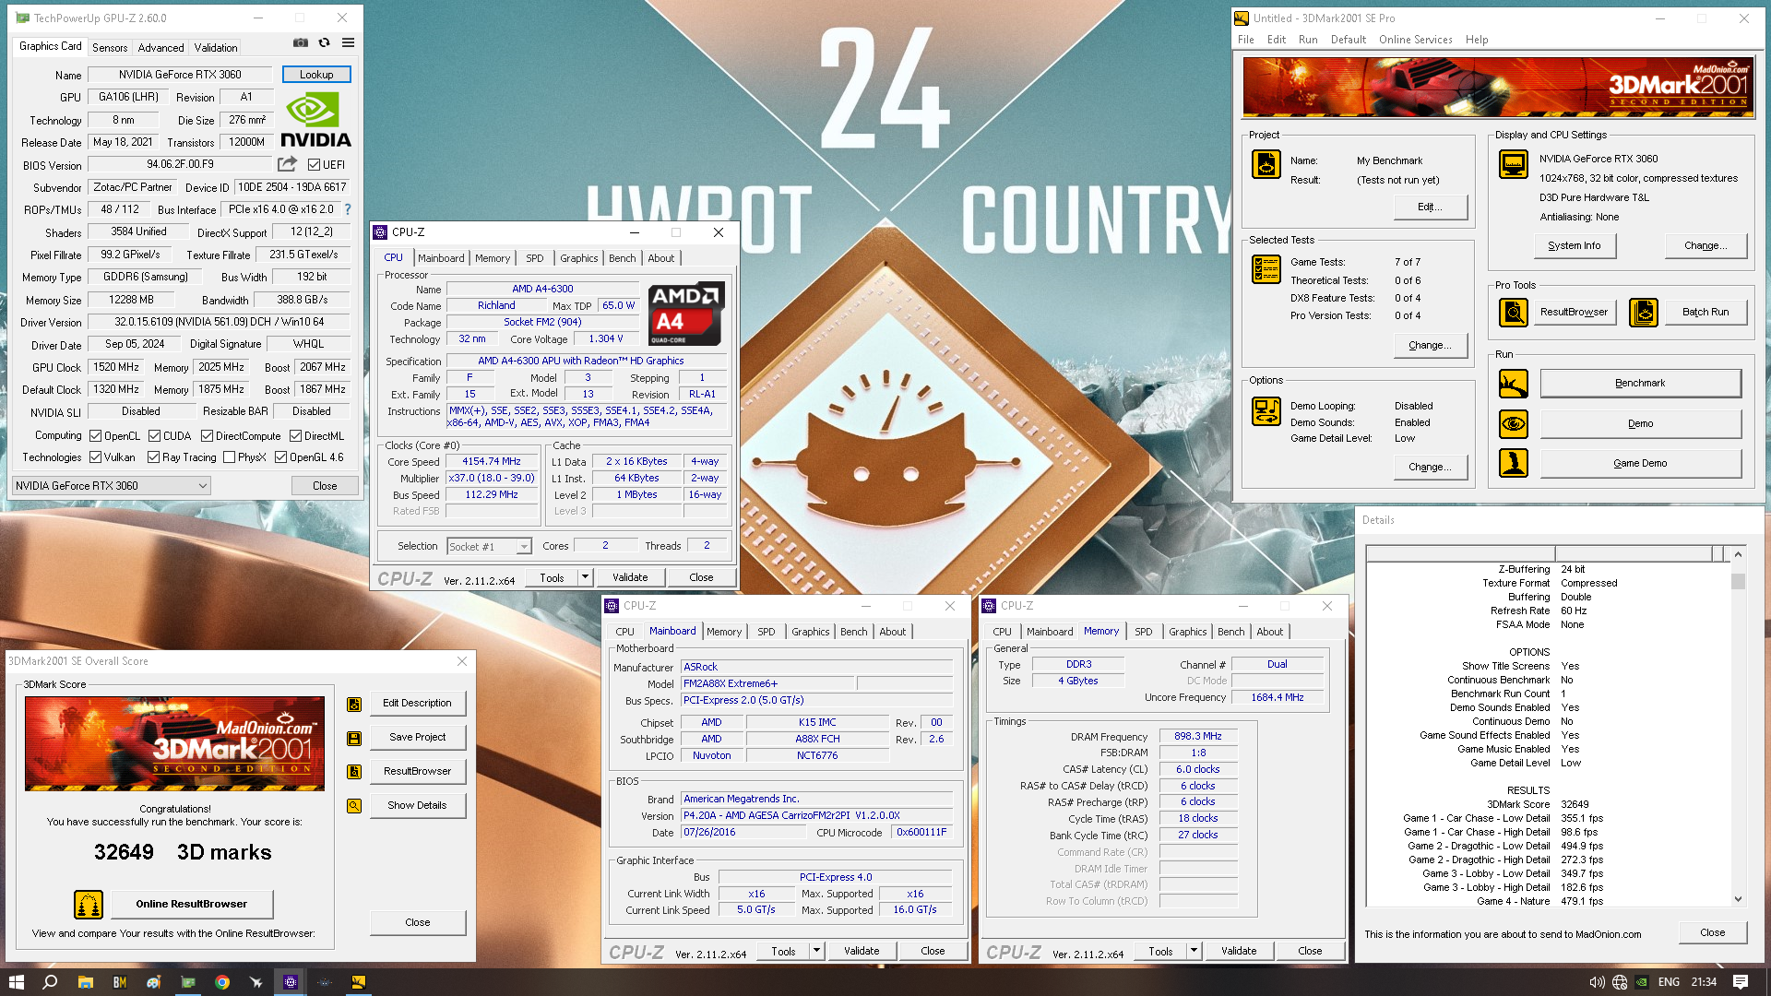Open taskbar search icon
The width and height of the screenshot is (1771, 996).
coord(50,982)
